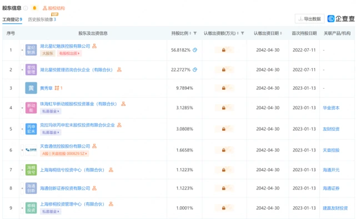Click equity chart icon beside 珠海虹华新动能股权投资基金

pos(123,104)
